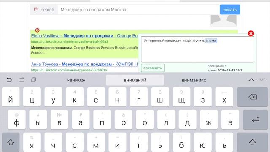Viewport: 270px width, 152px height.
Task: Choose the вниманий autocomplete suggestion
Action: pyautogui.click(x=135, y=80)
